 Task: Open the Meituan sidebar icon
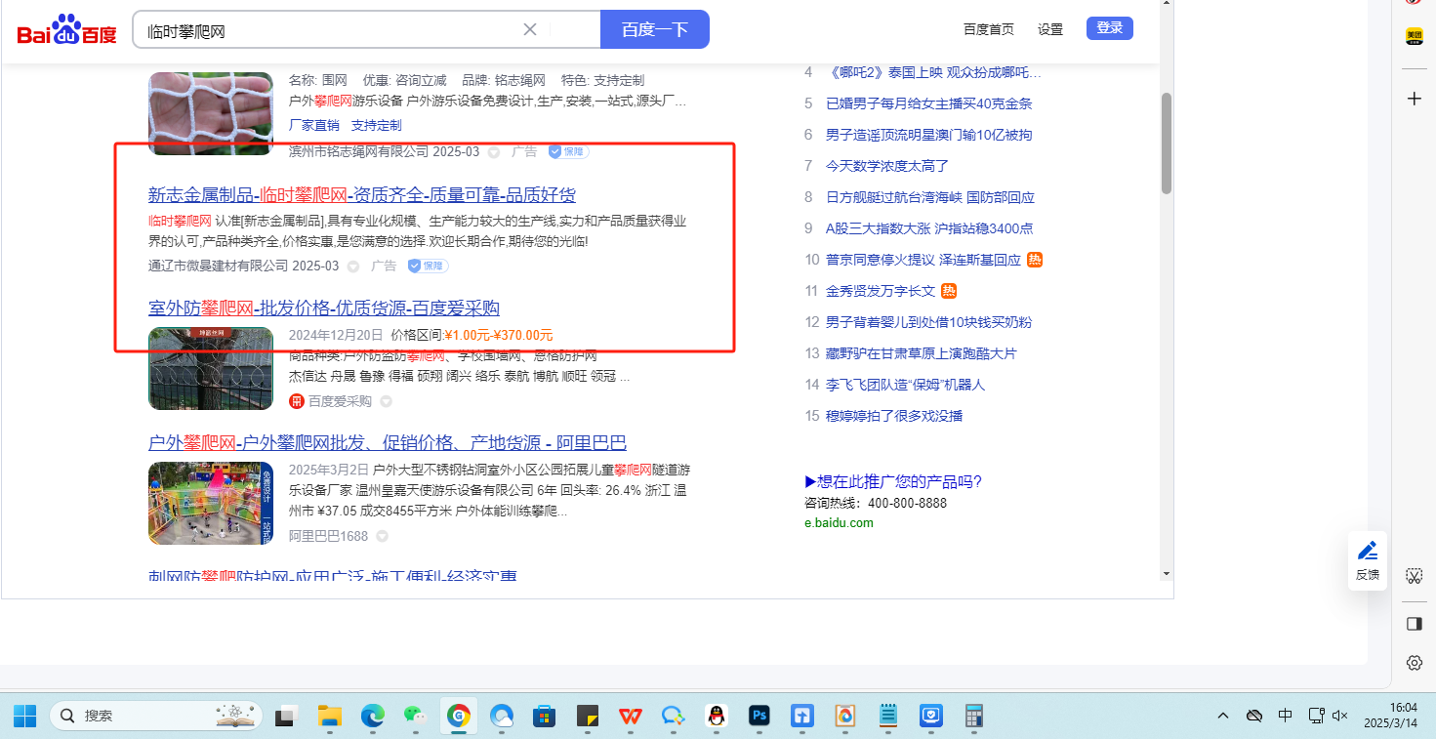point(1414,36)
